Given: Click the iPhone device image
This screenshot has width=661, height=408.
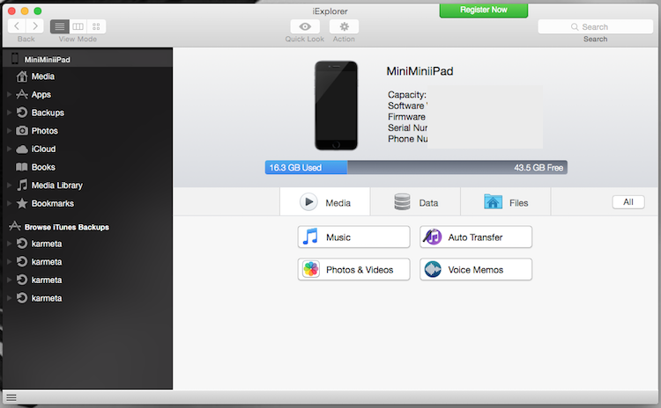Looking at the screenshot, I should (x=336, y=106).
